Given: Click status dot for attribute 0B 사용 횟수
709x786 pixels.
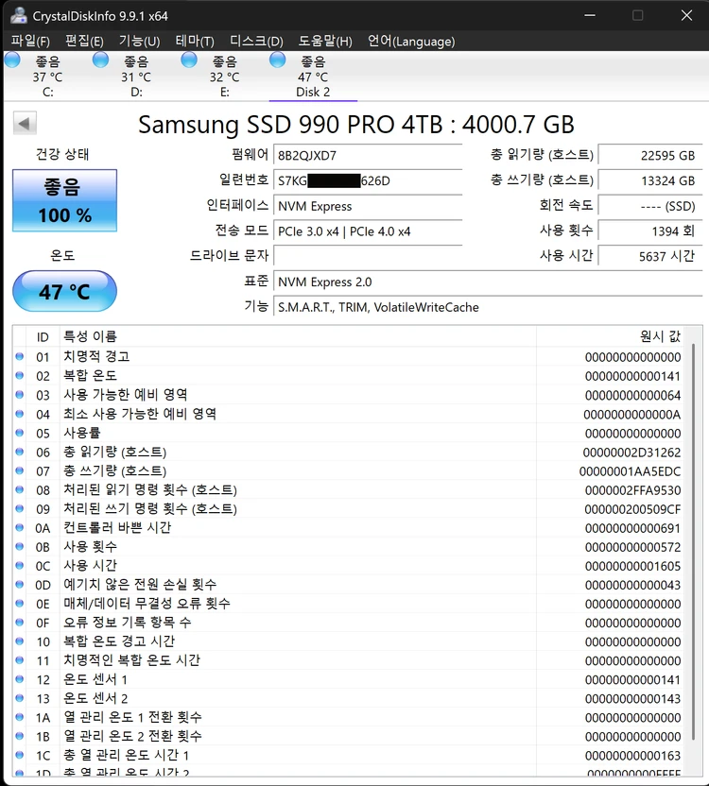Looking at the screenshot, I should pyautogui.click(x=20, y=546).
